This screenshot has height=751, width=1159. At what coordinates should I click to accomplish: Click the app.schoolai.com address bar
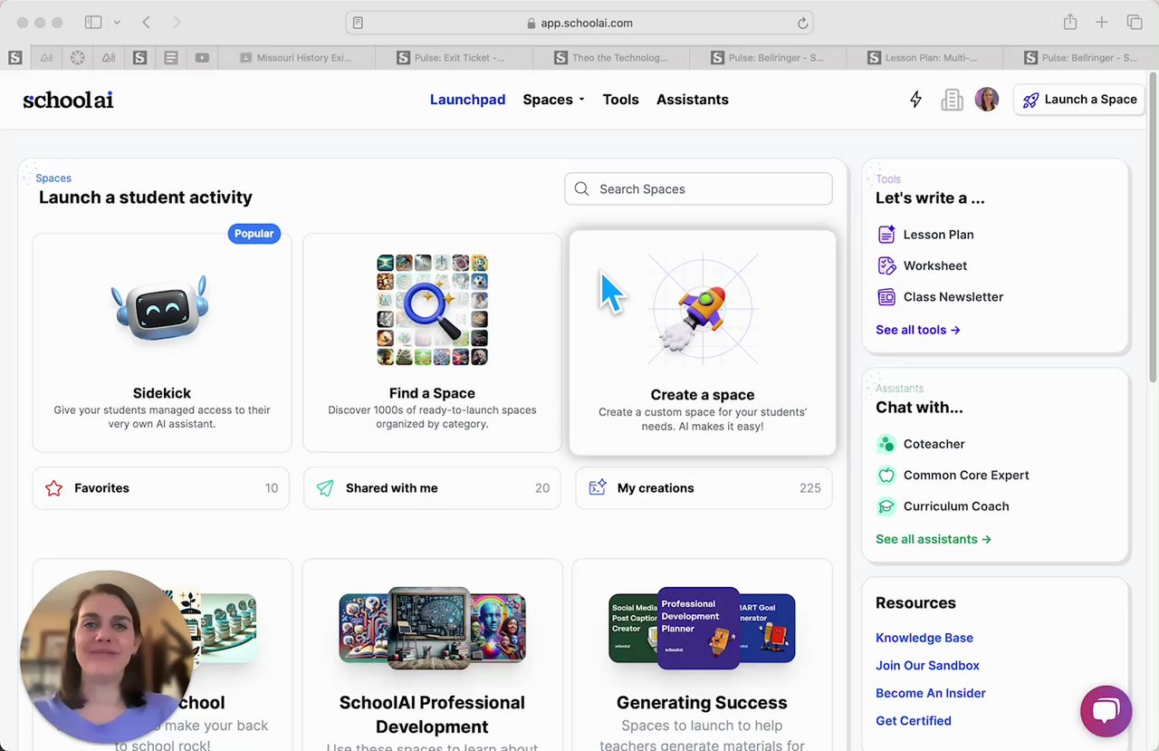point(579,24)
